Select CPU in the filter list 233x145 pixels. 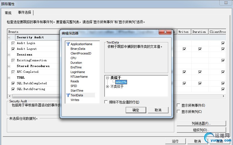pyautogui.click(x=73, y=58)
